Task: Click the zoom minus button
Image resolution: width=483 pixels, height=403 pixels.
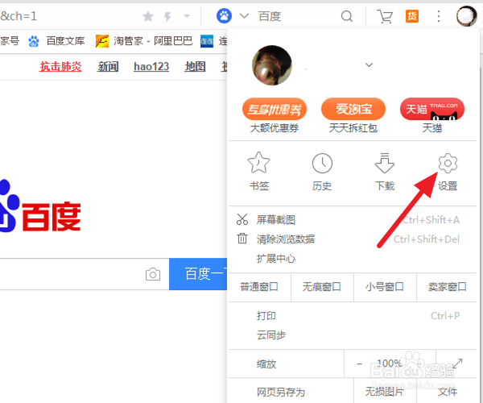Action: point(359,364)
